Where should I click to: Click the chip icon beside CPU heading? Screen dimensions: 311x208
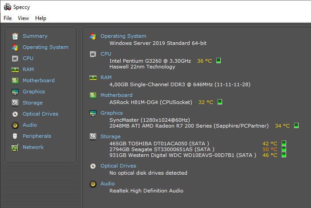(x=93, y=54)
